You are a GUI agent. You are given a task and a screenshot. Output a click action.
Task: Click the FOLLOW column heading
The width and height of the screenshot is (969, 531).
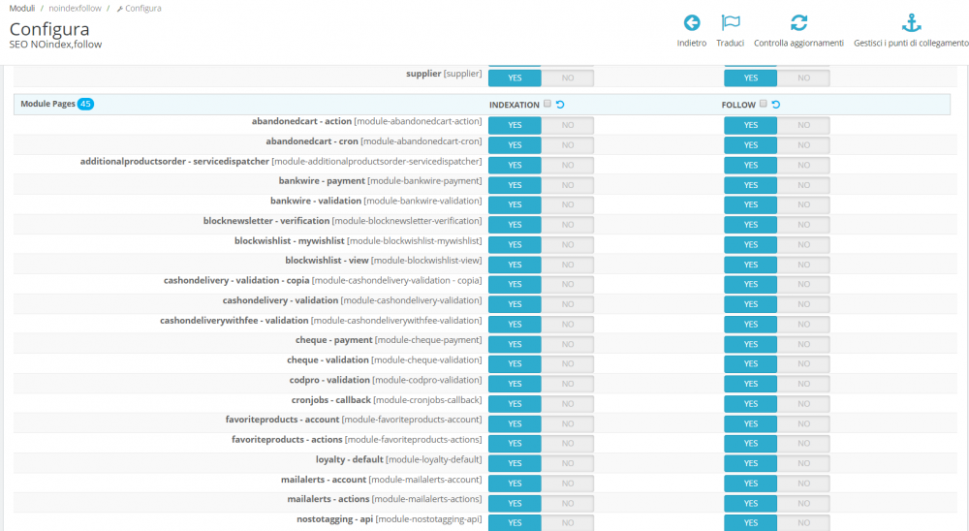tap(738, 105)
